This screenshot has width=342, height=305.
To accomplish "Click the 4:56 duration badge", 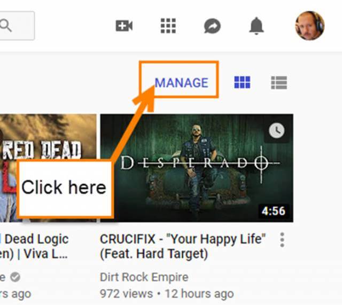I will tap(274, 211).
